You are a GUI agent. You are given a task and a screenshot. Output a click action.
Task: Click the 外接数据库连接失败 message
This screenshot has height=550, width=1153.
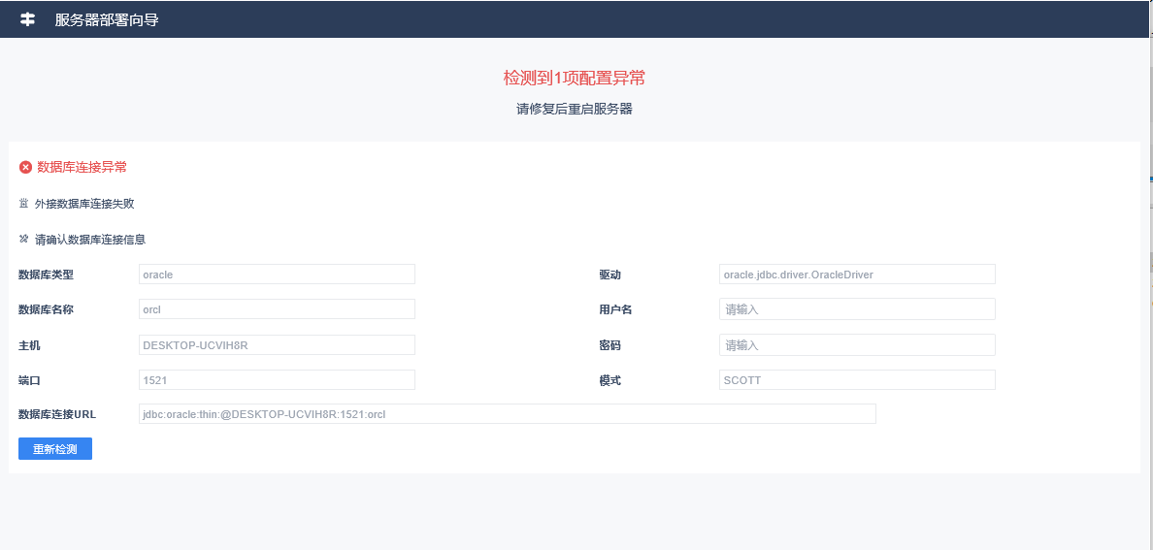tap(84, 204)
